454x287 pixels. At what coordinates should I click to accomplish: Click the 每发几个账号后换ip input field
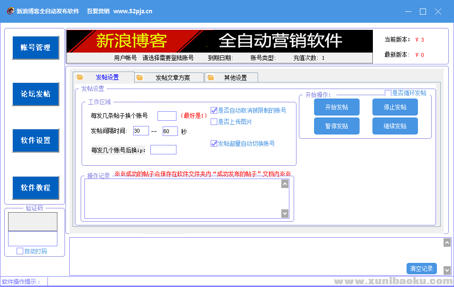coord(163,150)
